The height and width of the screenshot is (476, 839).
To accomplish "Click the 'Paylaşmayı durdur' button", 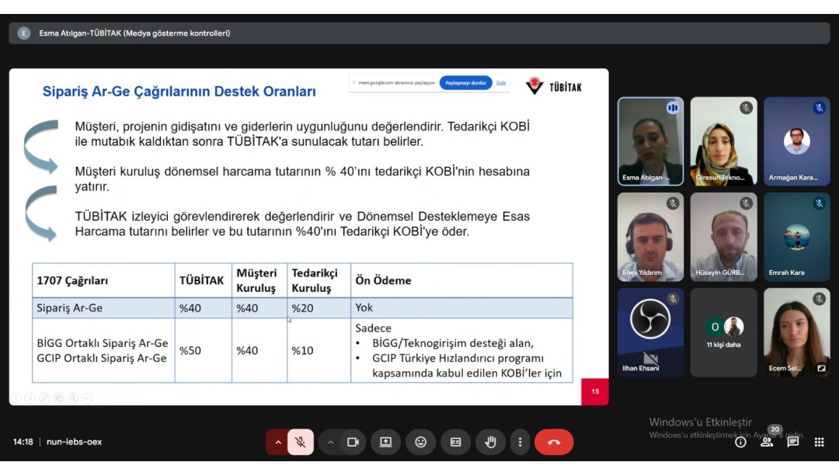I will coord(465,83).
